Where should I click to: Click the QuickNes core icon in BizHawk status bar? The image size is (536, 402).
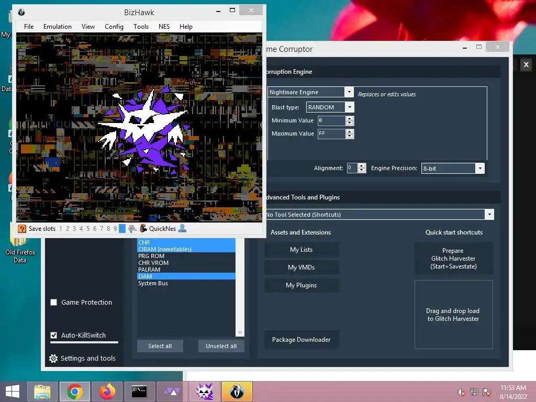click(x=143, y=228)
